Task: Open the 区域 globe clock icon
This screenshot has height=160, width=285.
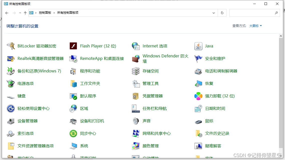Action: click(x=73, y=109)
